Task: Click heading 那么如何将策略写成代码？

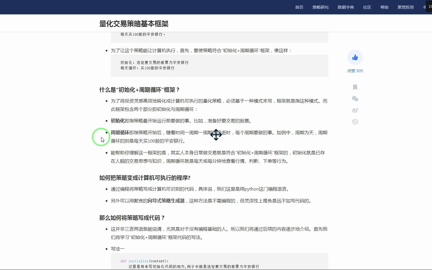Action: coord(132,218)
